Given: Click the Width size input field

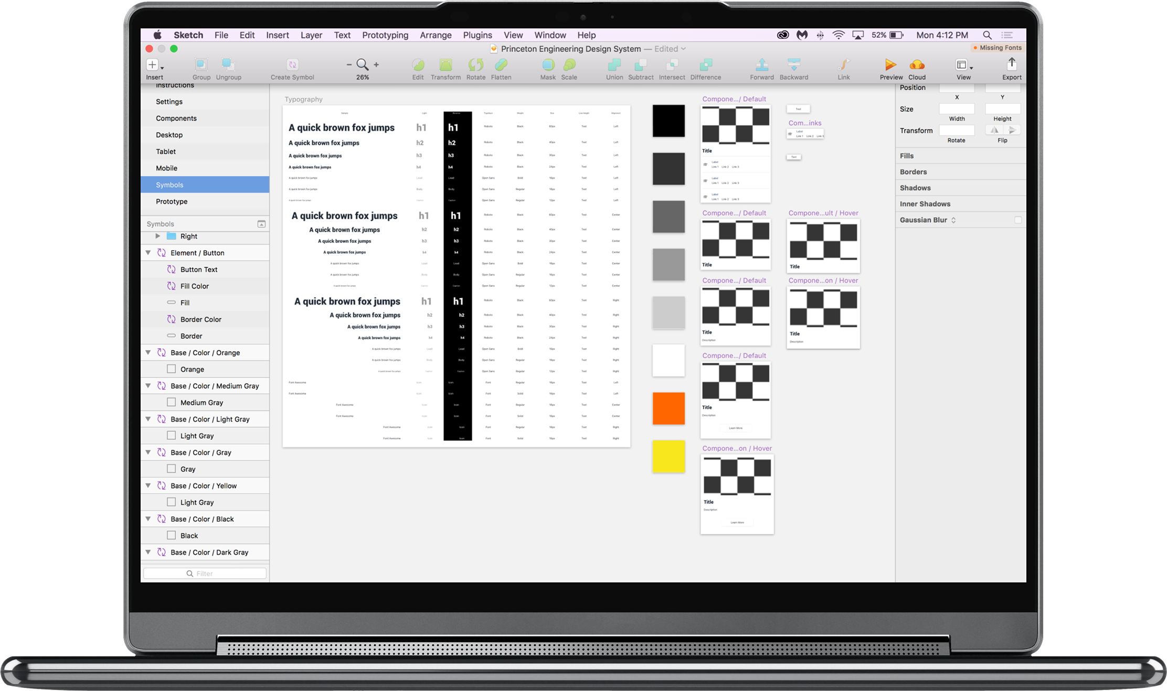Looking at the screenshot, I should click(x=957, y=109).
